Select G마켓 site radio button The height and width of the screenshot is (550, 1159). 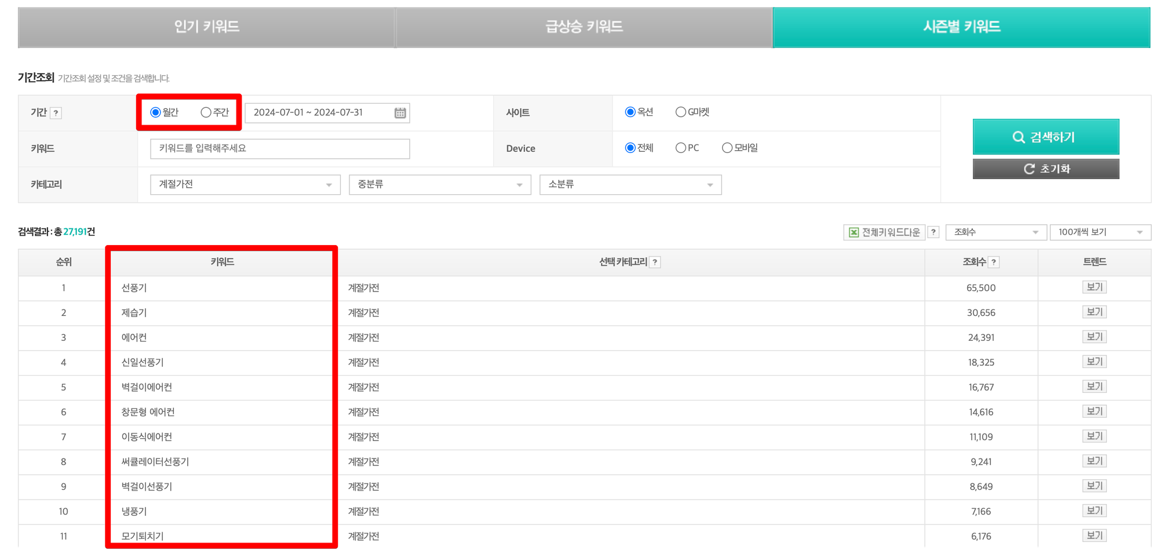(680, 112)
